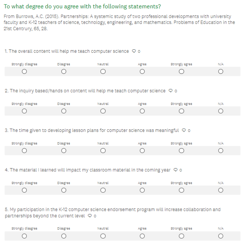Pick Strongly disagree for question 5

[24, 236]
